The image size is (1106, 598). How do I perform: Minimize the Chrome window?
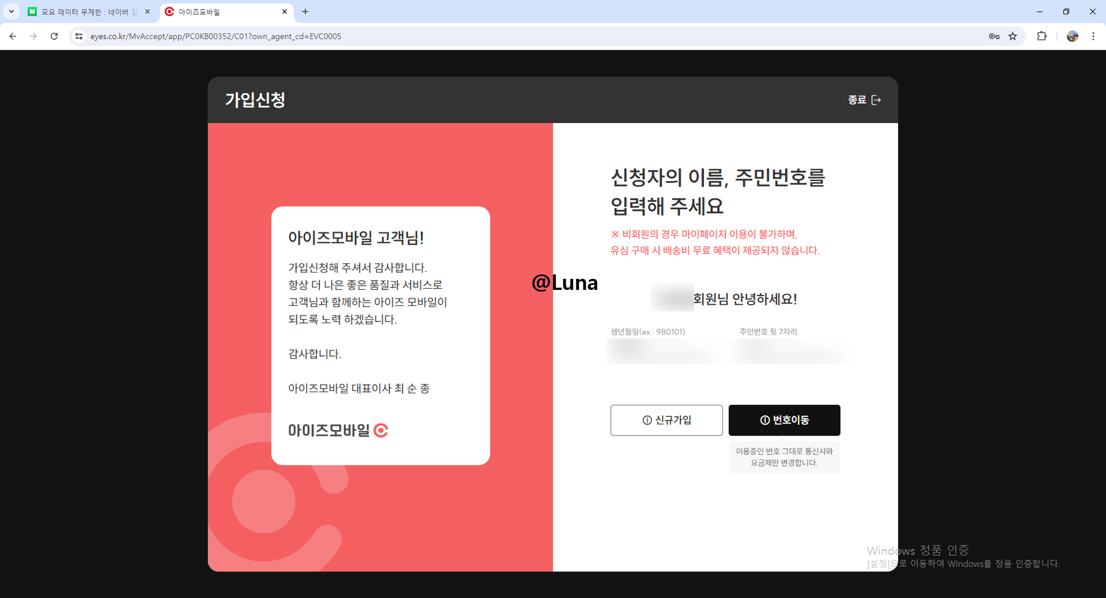pos(1040,12)
